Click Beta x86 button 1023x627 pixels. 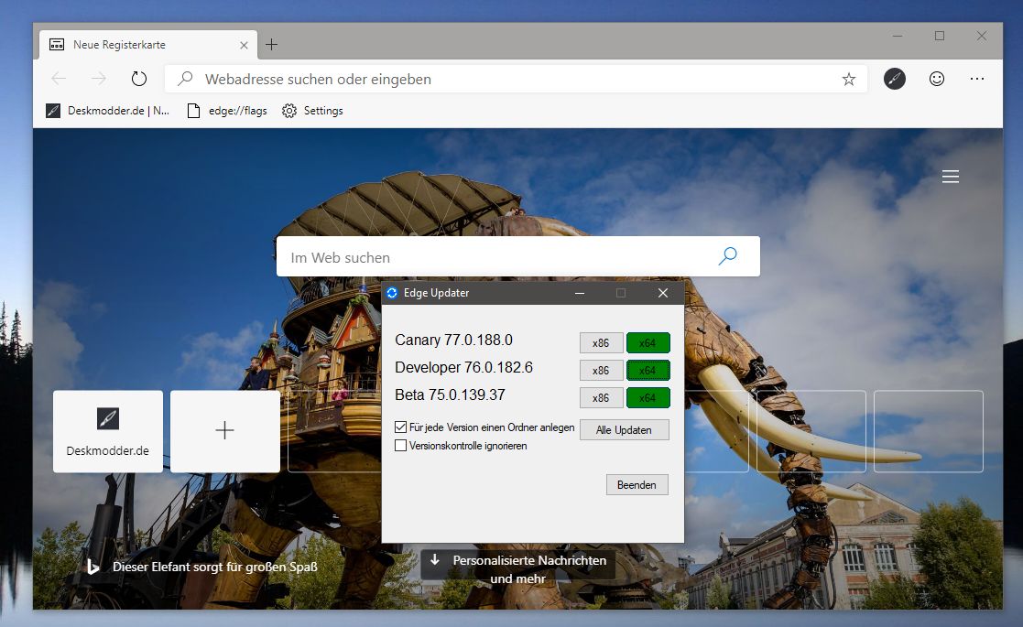pos(601,397)
